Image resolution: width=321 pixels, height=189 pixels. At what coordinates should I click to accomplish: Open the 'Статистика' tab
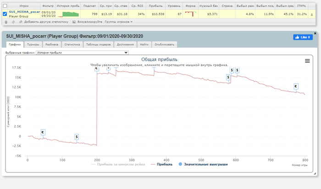72,44
